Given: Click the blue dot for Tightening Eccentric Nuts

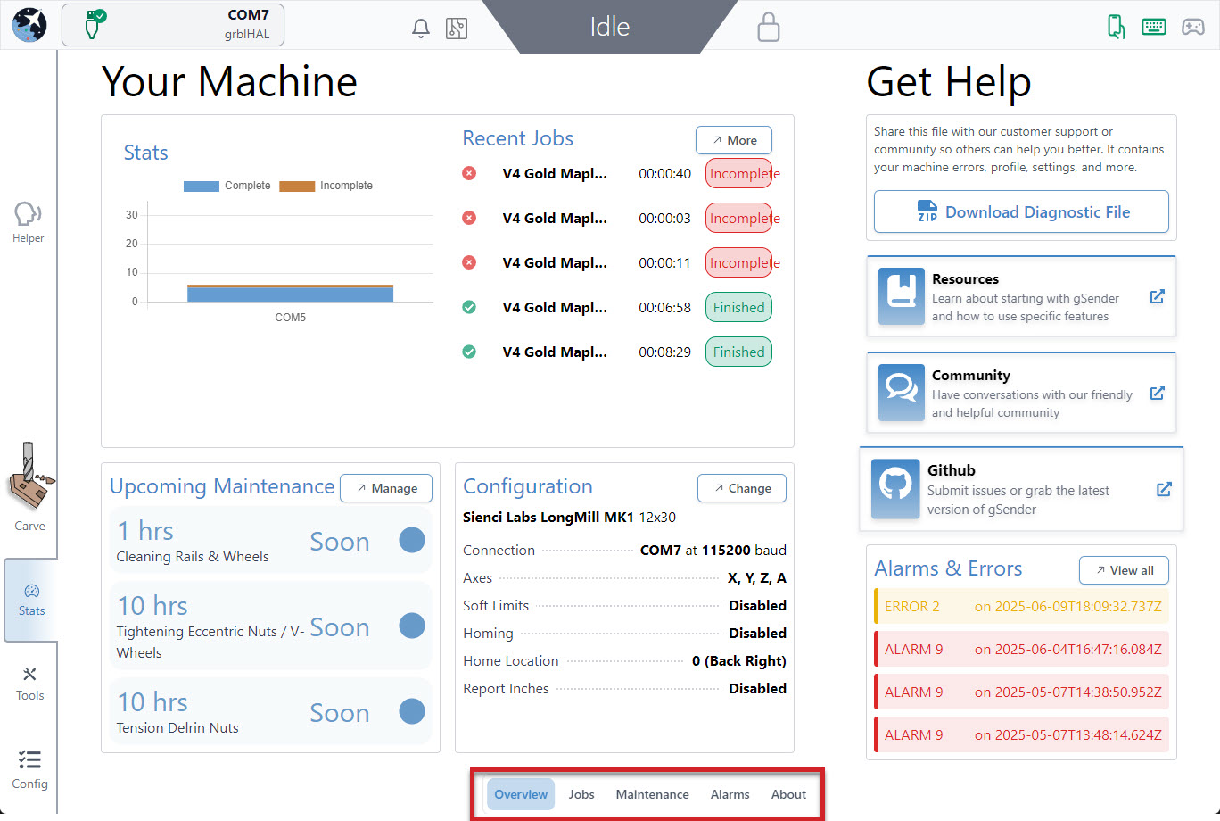Looking at the screenshot, I should tap(412, 626).
